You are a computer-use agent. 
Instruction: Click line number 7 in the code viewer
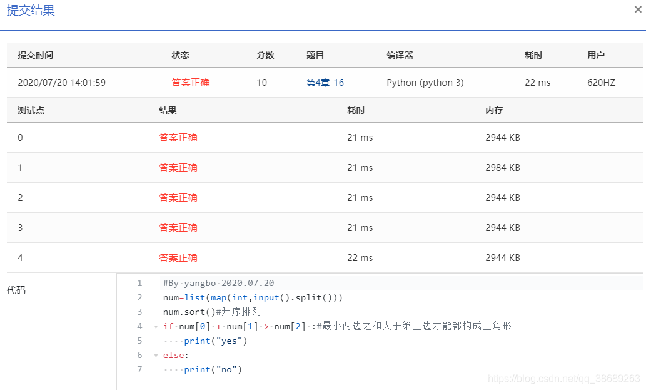point(139,369)
